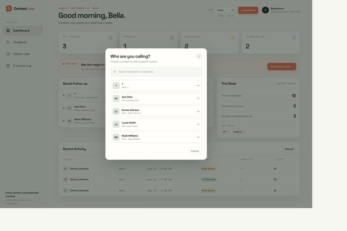347x231 pixels.
Task: Select student 1 with Mom contact
Action: coord(156,86)
